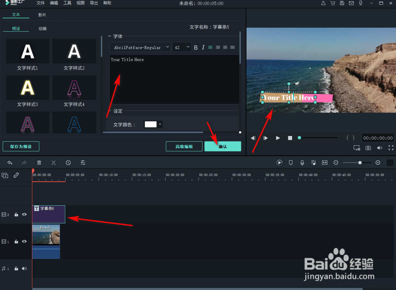Select the 文字样式3 preset thumbnail
This screenshot has width=396, height=290.
[28, 88]
